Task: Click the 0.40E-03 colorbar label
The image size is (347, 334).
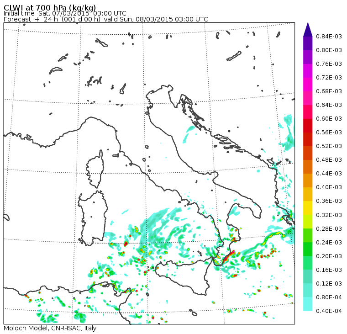Action: point(329,187)
